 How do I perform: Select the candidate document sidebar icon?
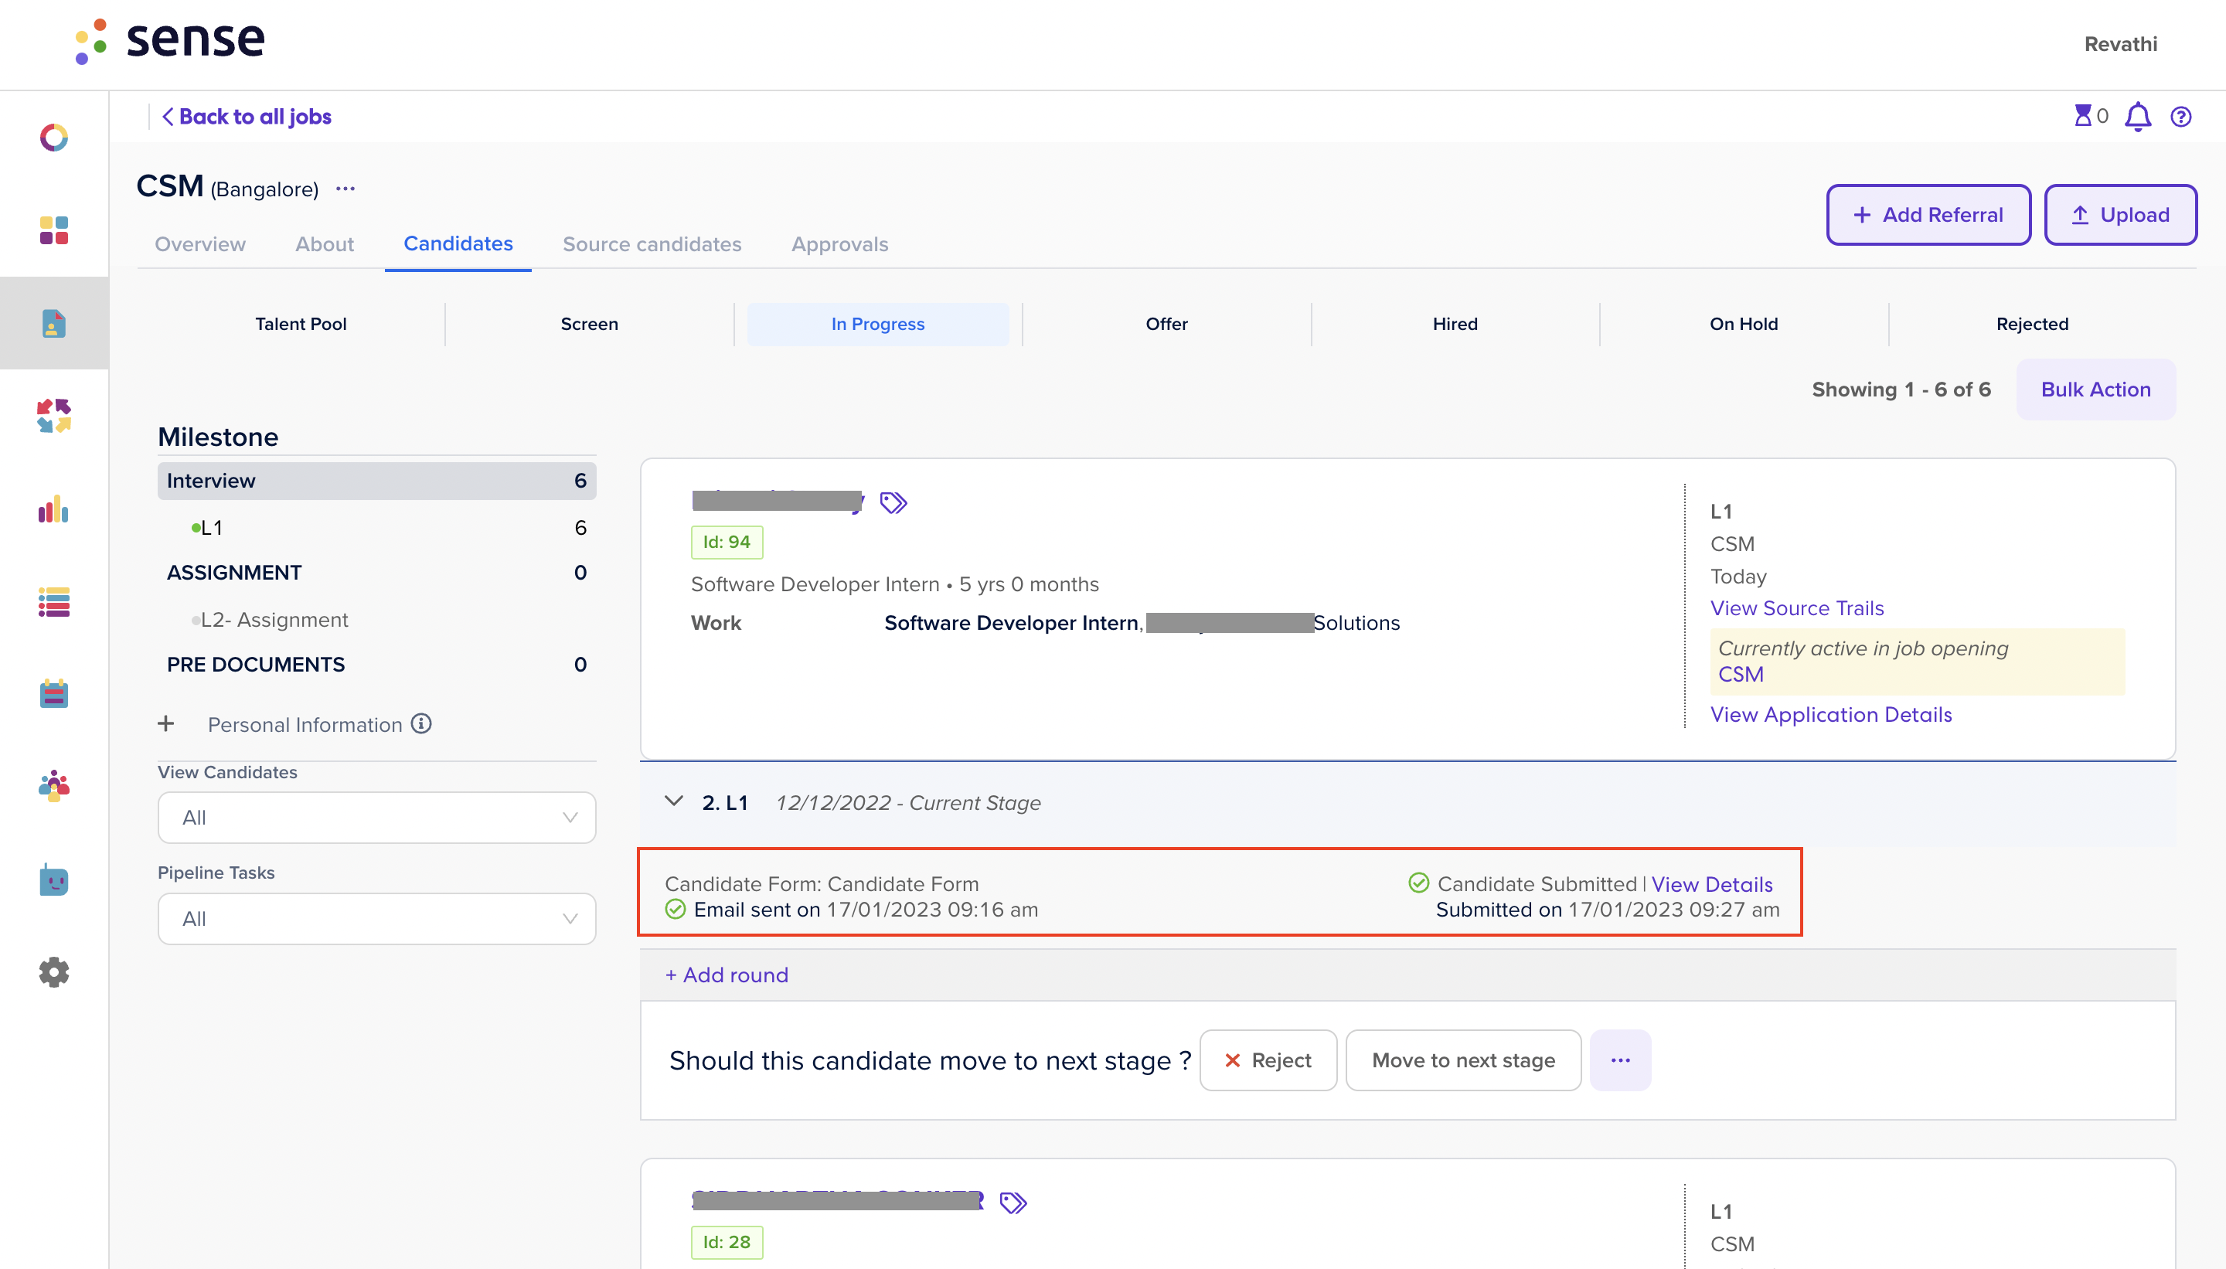[54, 323]
